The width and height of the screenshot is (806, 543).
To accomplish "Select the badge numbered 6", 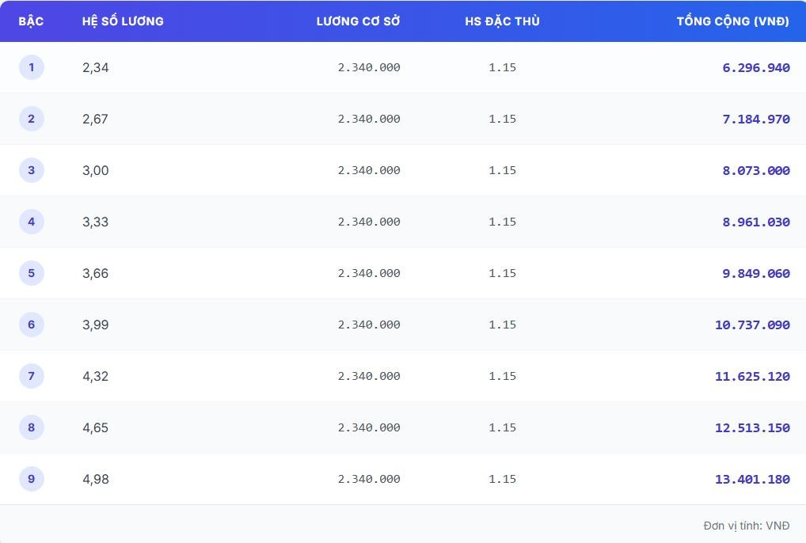I will point(32,325).
